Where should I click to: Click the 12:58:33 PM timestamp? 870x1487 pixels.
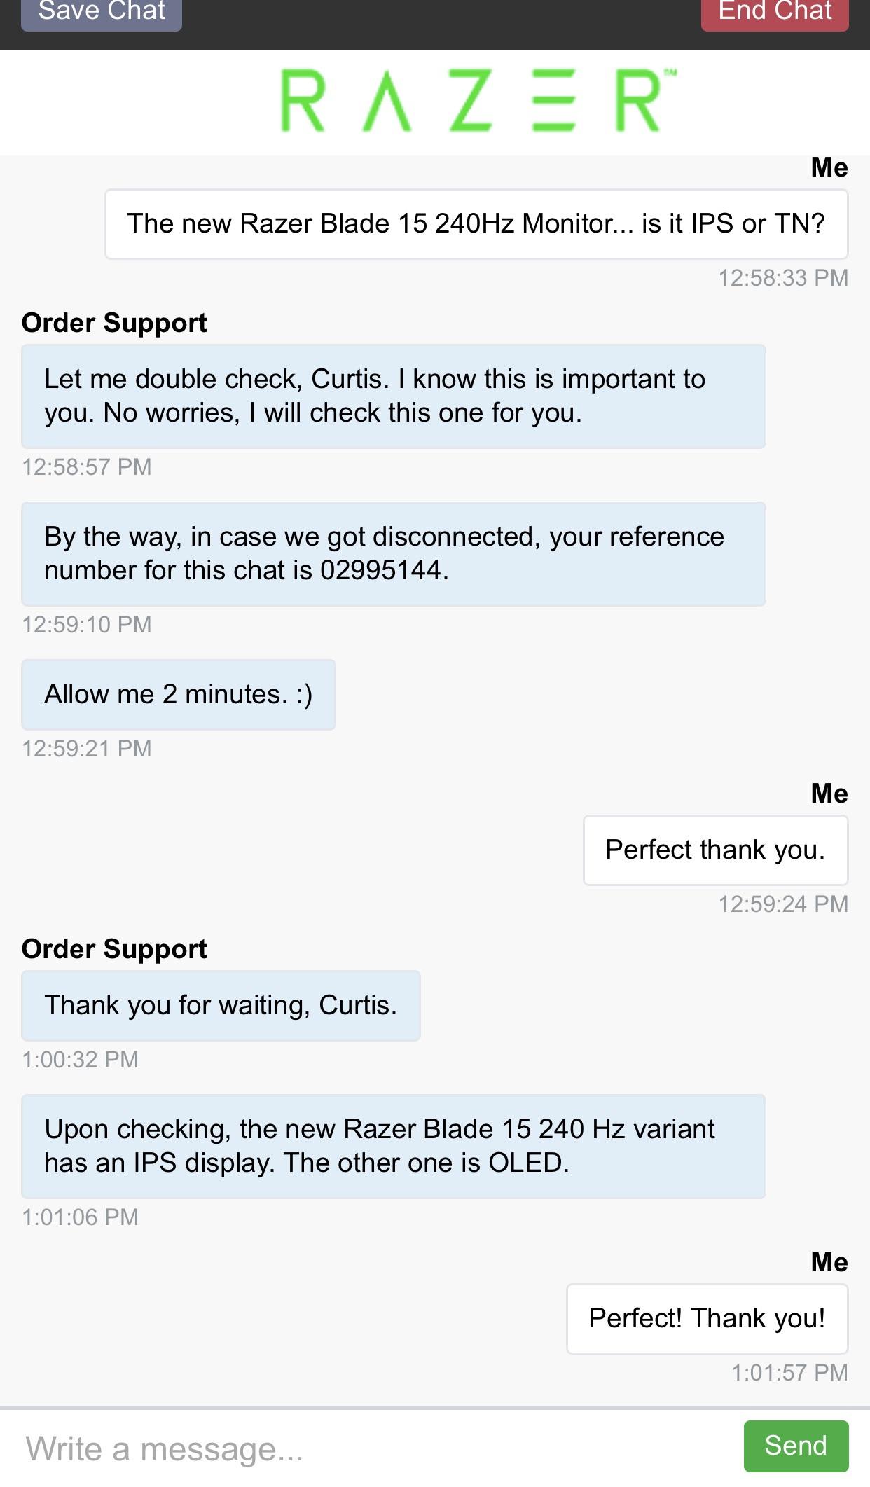point(782,278)
